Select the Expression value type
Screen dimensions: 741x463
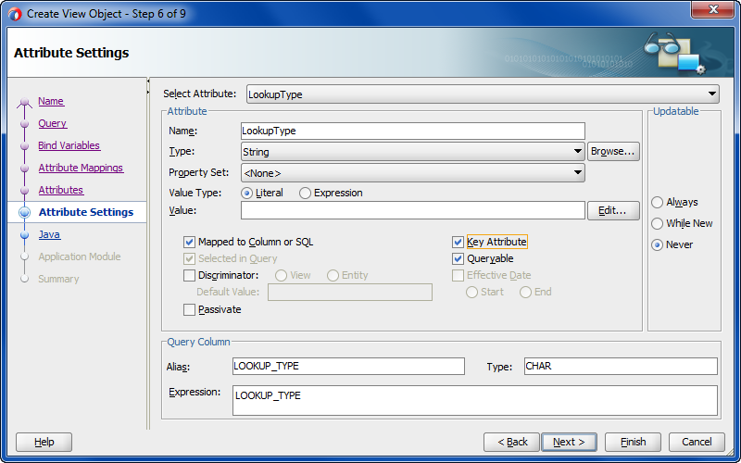[x=305, y=194]
